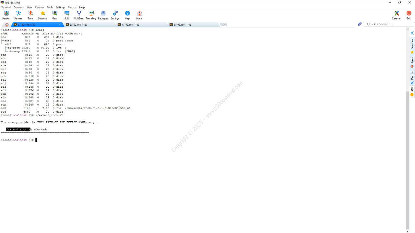Viewport: 415px width, 233px height.
Task: Open the Sessions menu
Action: click(x=19, y=7)
